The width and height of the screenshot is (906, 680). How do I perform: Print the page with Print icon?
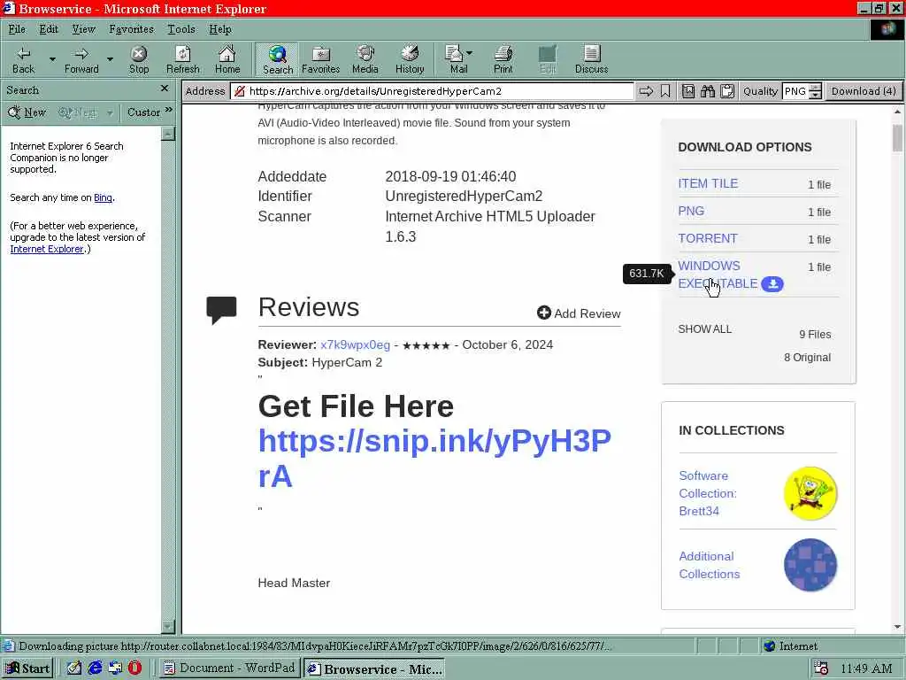(x=503, y=60)
